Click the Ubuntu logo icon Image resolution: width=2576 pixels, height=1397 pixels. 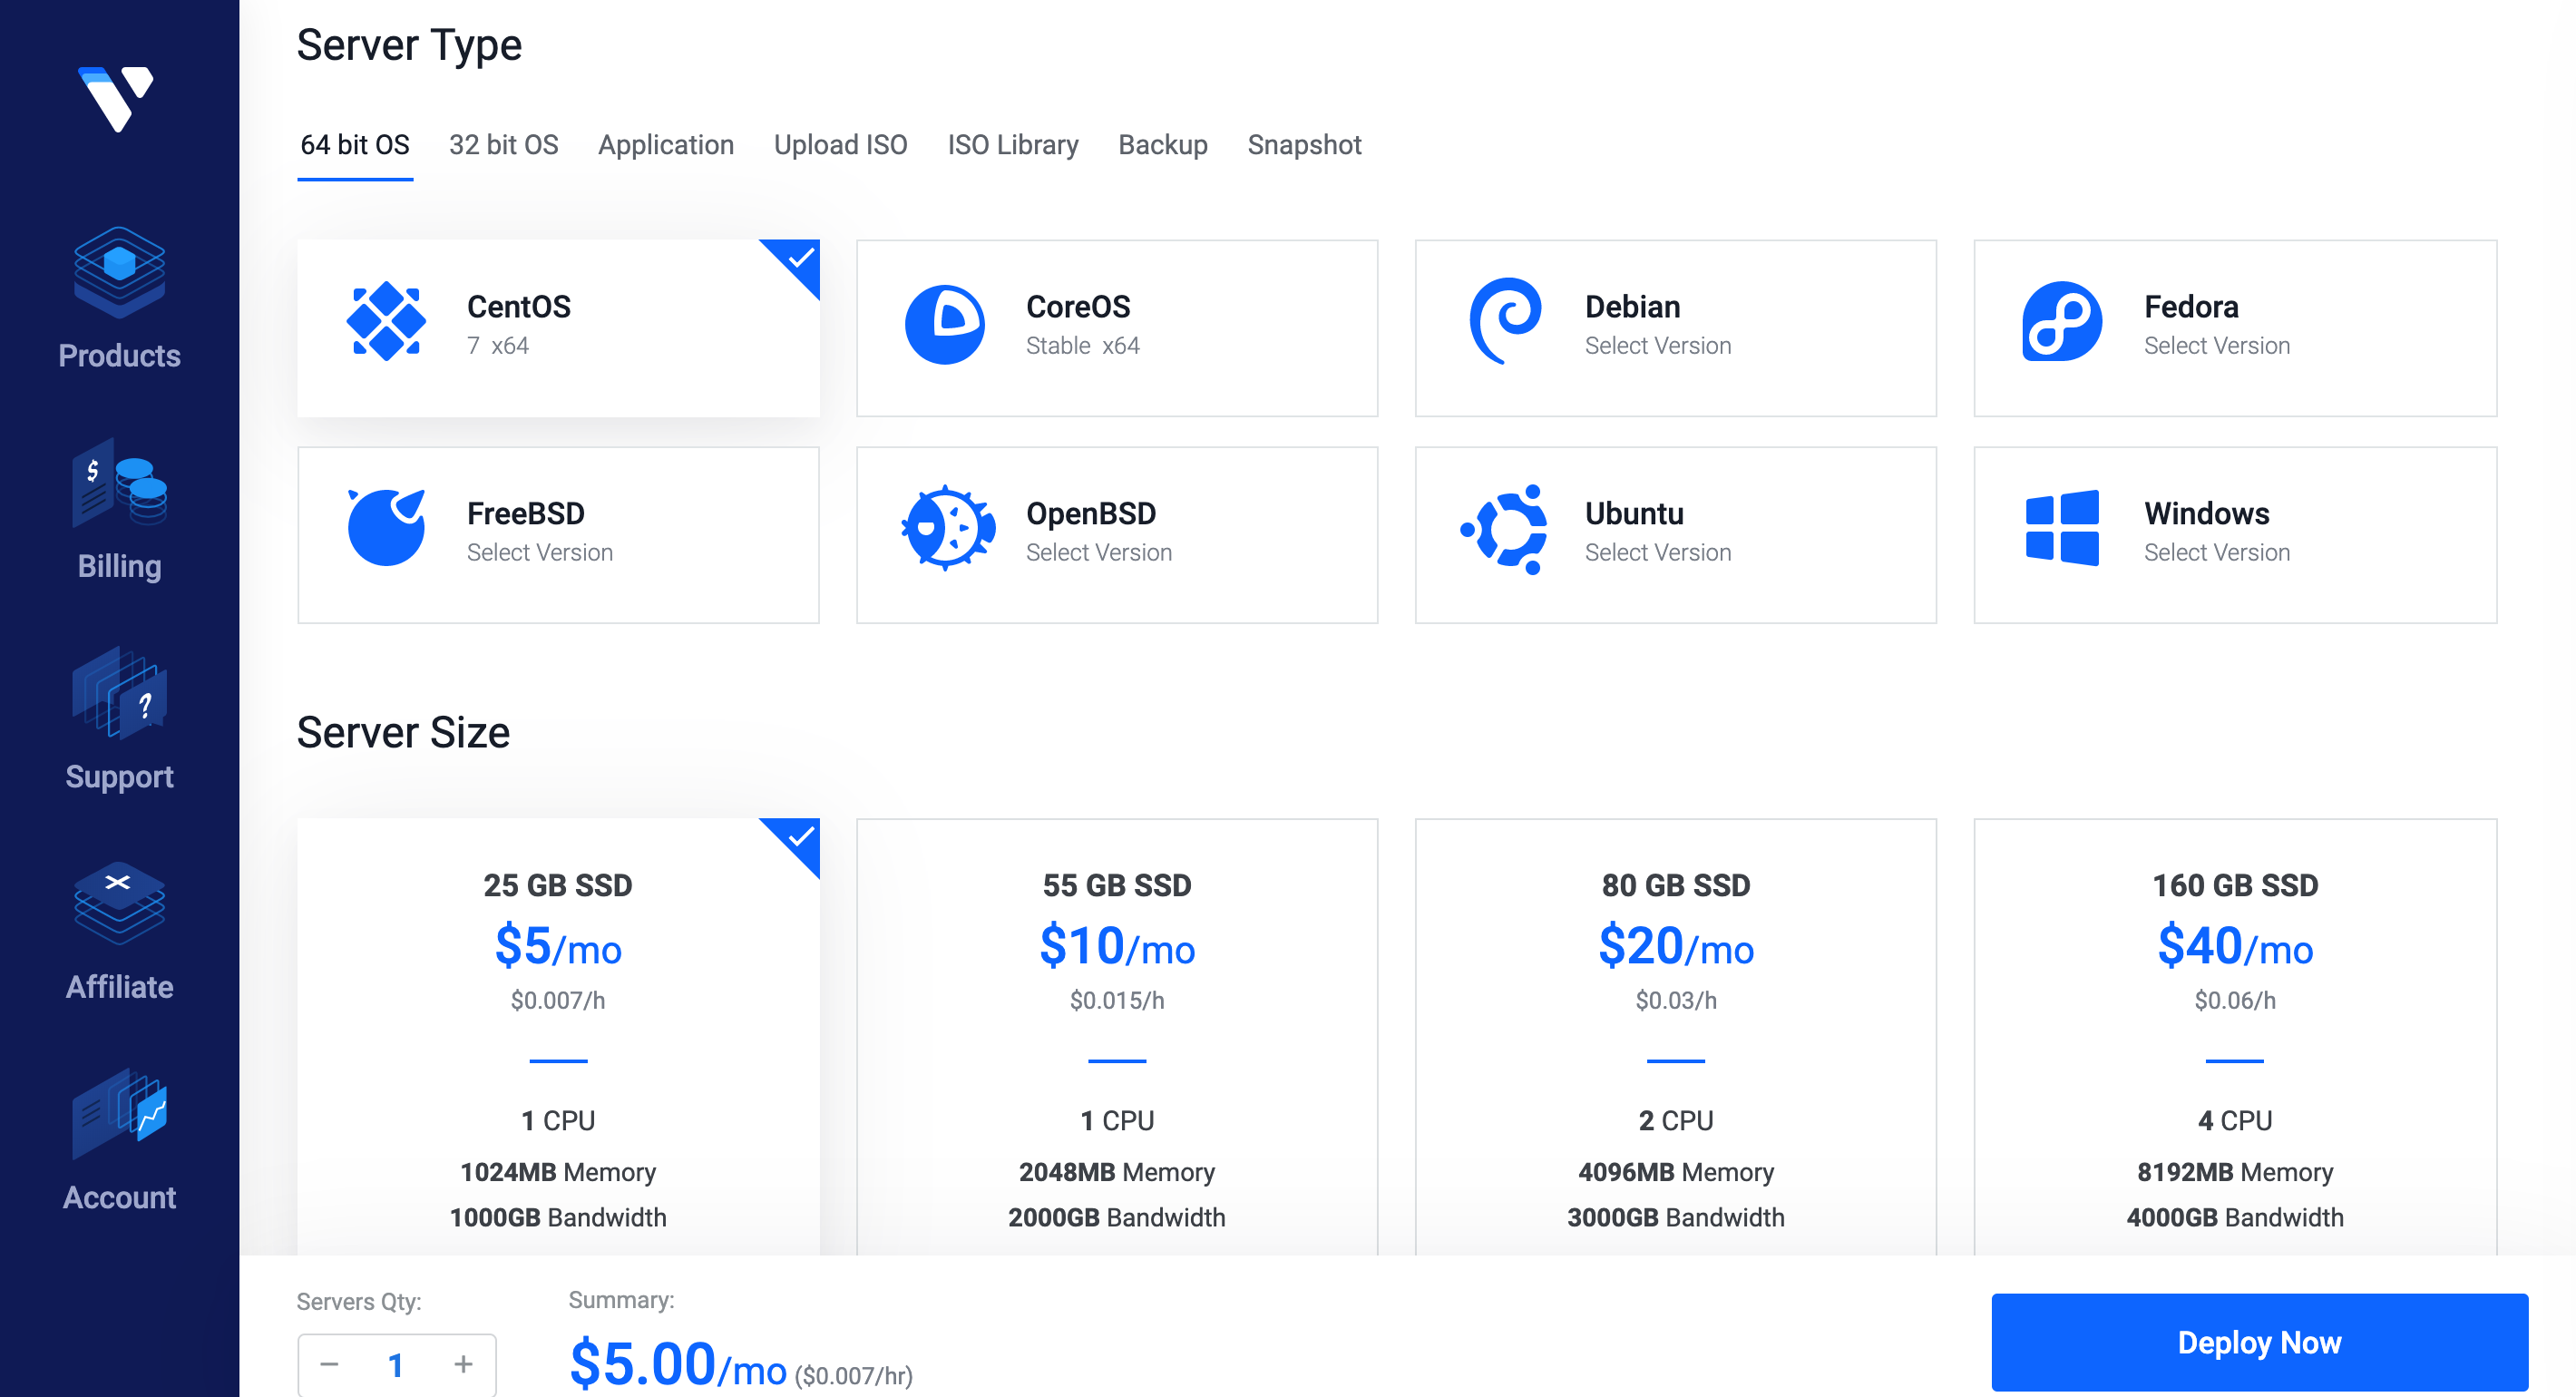tap(1504, 530)
